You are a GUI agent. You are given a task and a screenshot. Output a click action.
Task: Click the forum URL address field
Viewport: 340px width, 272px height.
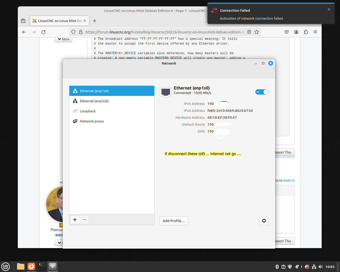pyautogui.click(x=165, y=32)
